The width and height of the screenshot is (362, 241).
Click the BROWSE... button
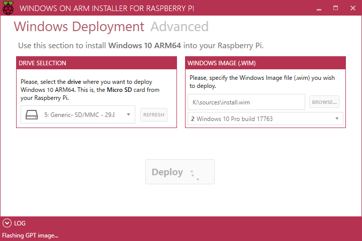[x=324, y=102]
